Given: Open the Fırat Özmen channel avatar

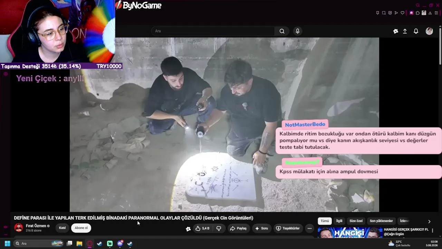Looking at the screenshot, I should (x=19, y=228).
